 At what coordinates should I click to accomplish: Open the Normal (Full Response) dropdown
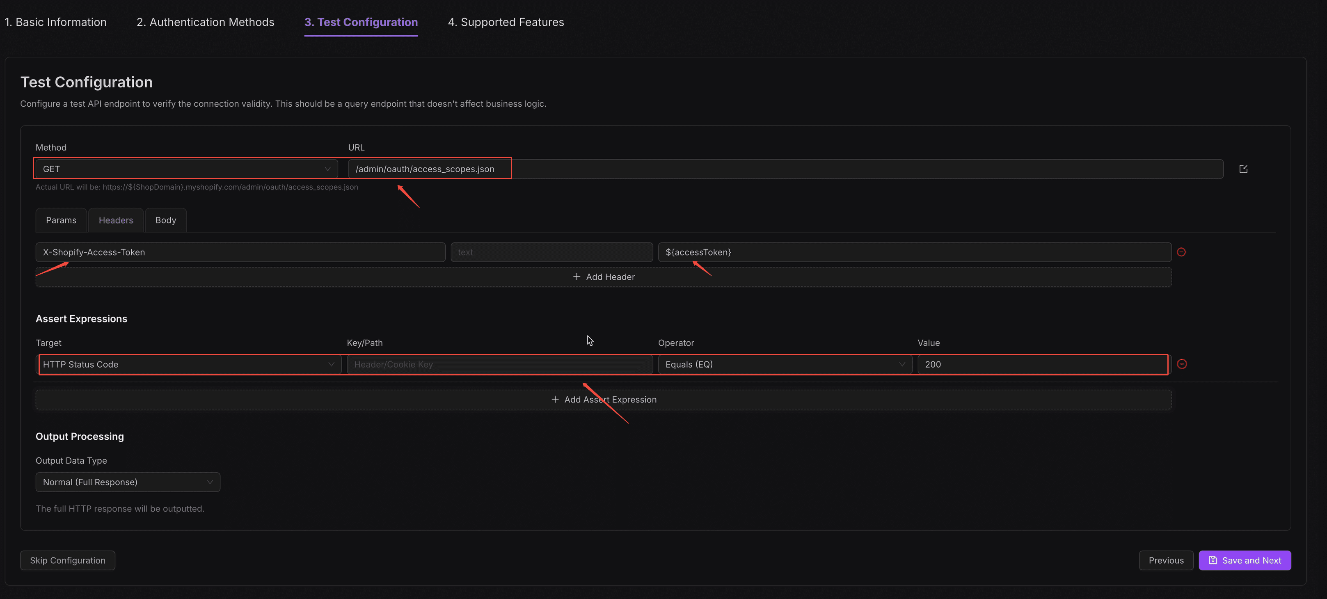pyautogui.click(x=128, y=482)
